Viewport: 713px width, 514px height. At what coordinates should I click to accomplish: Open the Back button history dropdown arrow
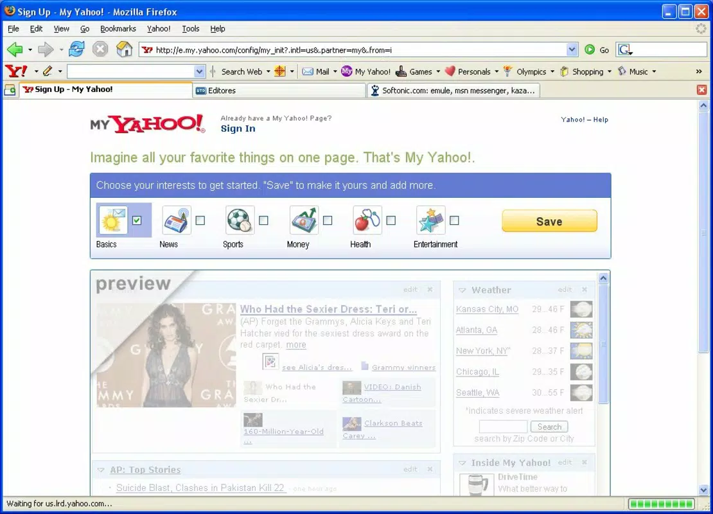(30, 49)
